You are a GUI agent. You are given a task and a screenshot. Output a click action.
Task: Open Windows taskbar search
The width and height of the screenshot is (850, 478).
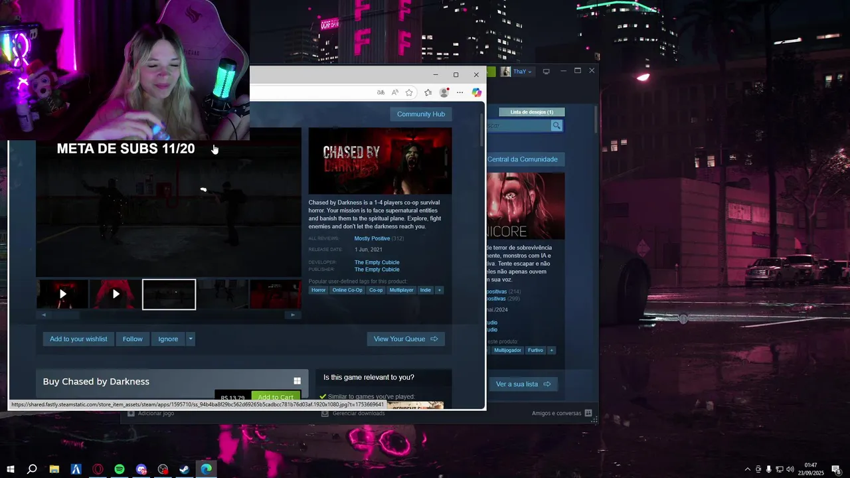click(31, 469)
